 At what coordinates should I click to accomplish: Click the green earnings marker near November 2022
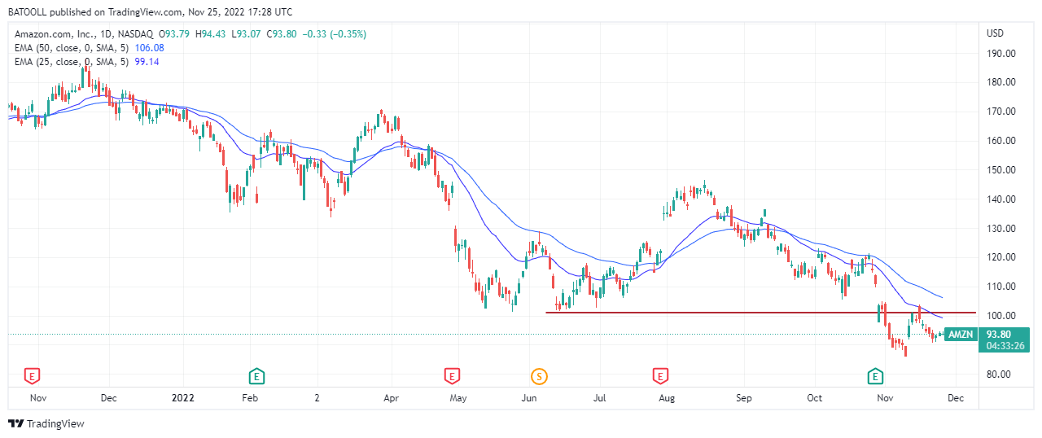click(875, 375)
